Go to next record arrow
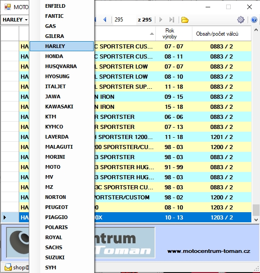 (161, 20)
